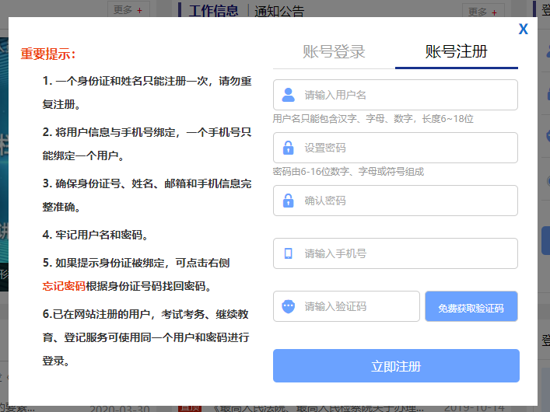Open the 通知公告 tab in background
The width and height of the screenshot is (550, 412).
coord(279,11)
